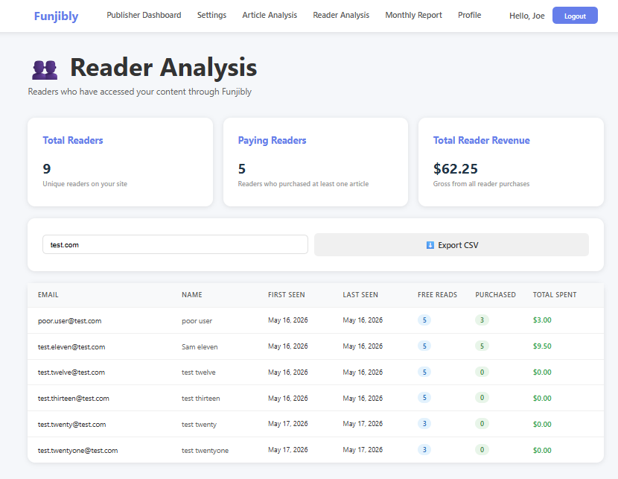Click the purchased badge 0 for test thirteen
This screenshot has width=618, height=479.
(x=482, y=397)
